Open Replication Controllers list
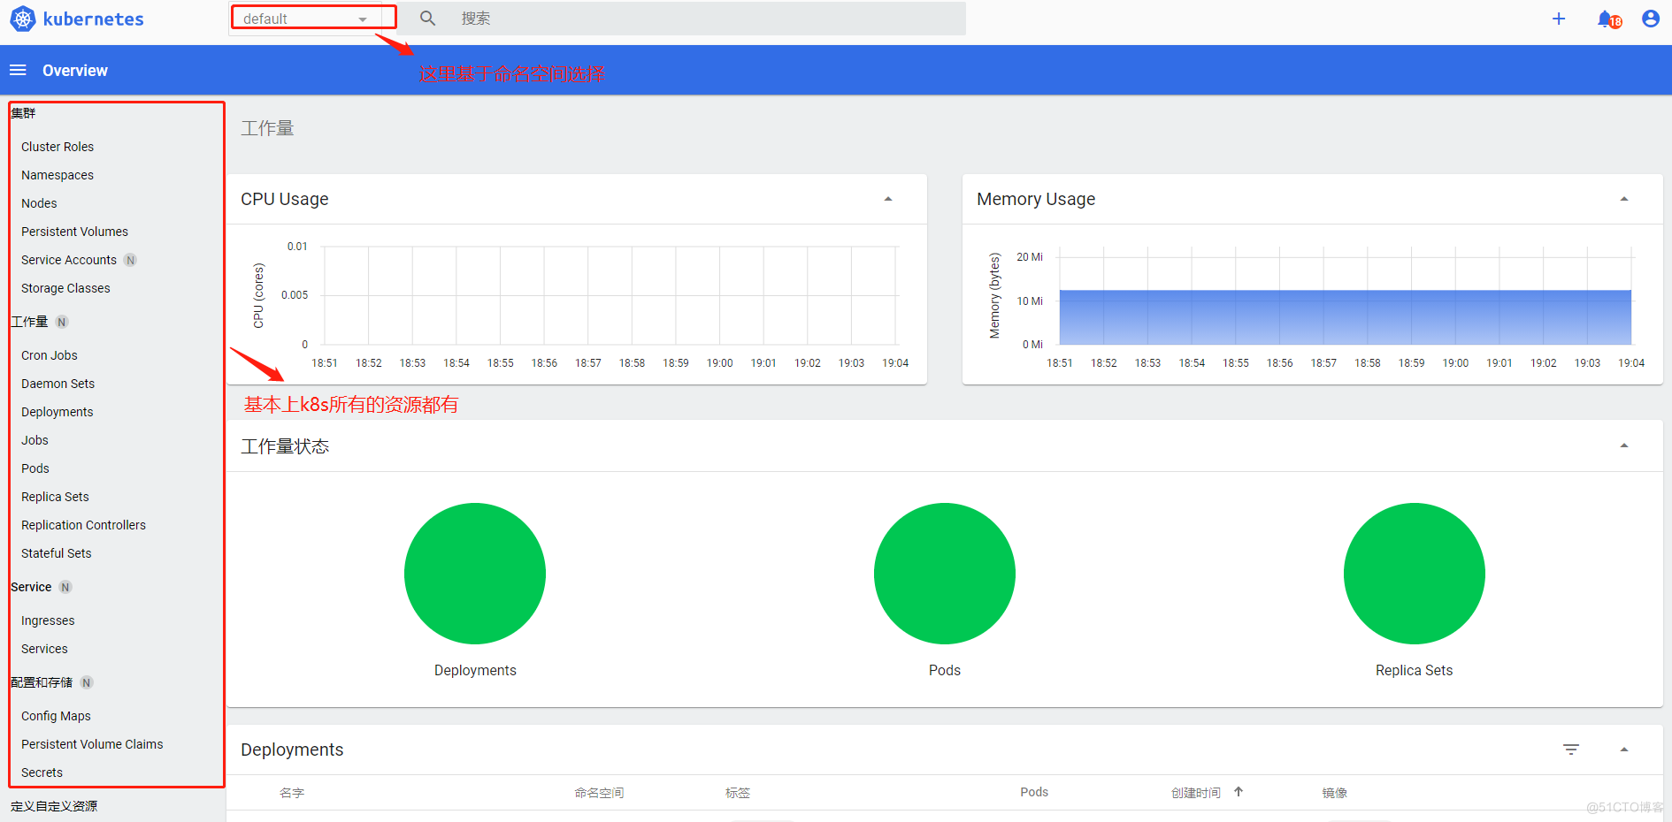The image size is (1672, 822). [83, 525]
